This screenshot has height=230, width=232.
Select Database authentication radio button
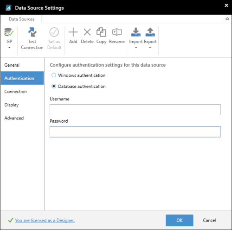click(54, 86)
